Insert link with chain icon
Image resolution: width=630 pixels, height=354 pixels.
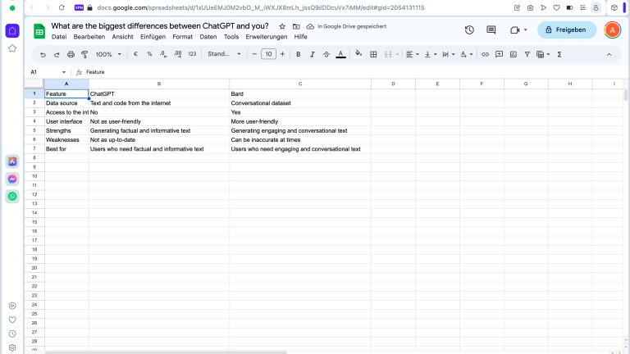[485, 54]
